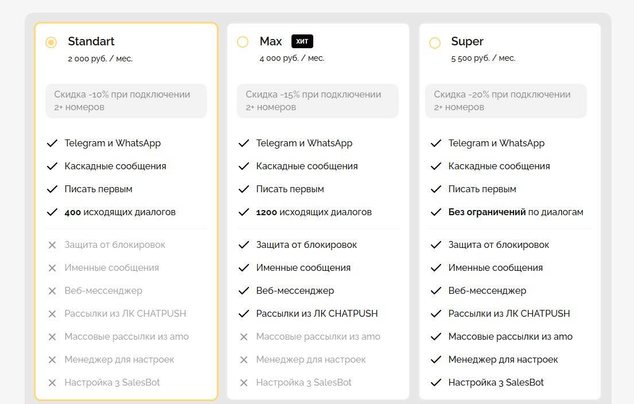Click the Скидка -20% discount notice

click(505, 101)
